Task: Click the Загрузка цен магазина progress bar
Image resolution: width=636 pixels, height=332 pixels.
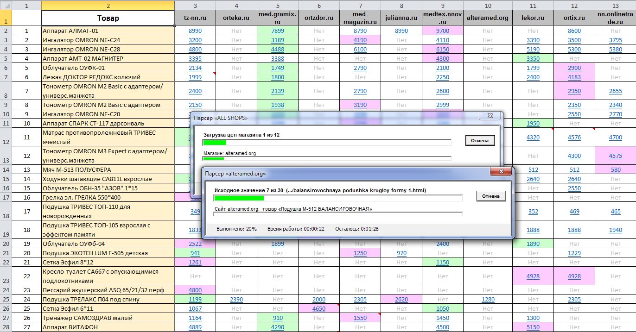Action: point(327,143)
